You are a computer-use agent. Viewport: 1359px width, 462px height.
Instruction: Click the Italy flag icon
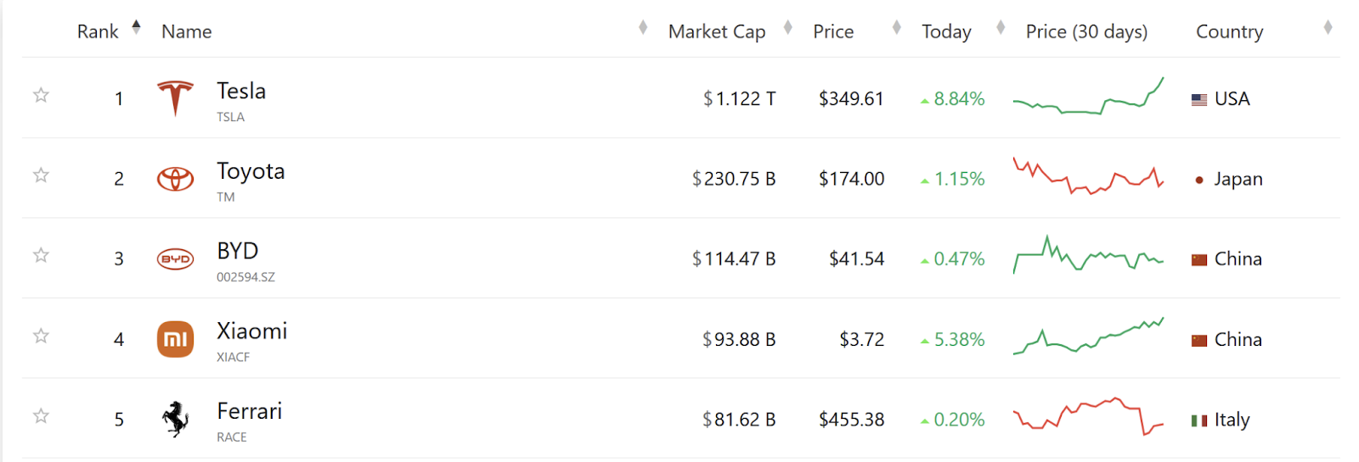[x=1199, y=420]
